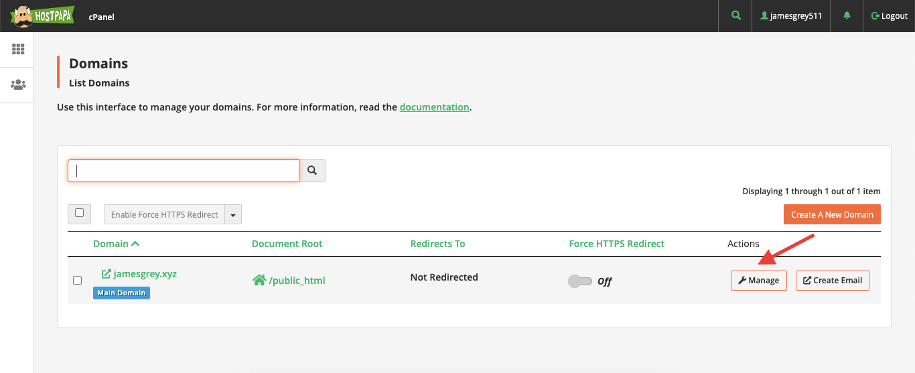The height and width of the screenshot is (373, 915).
Task: Tick the select-all domains checkbox
Action: click(x=80, y=214)
